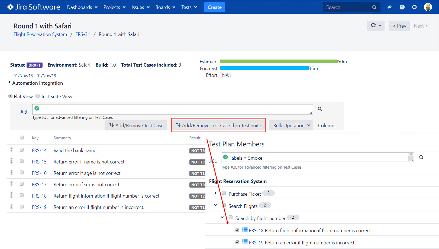439x249 pixels.
Task: Open the feedback megaphone icon
Action: (390, 7)
